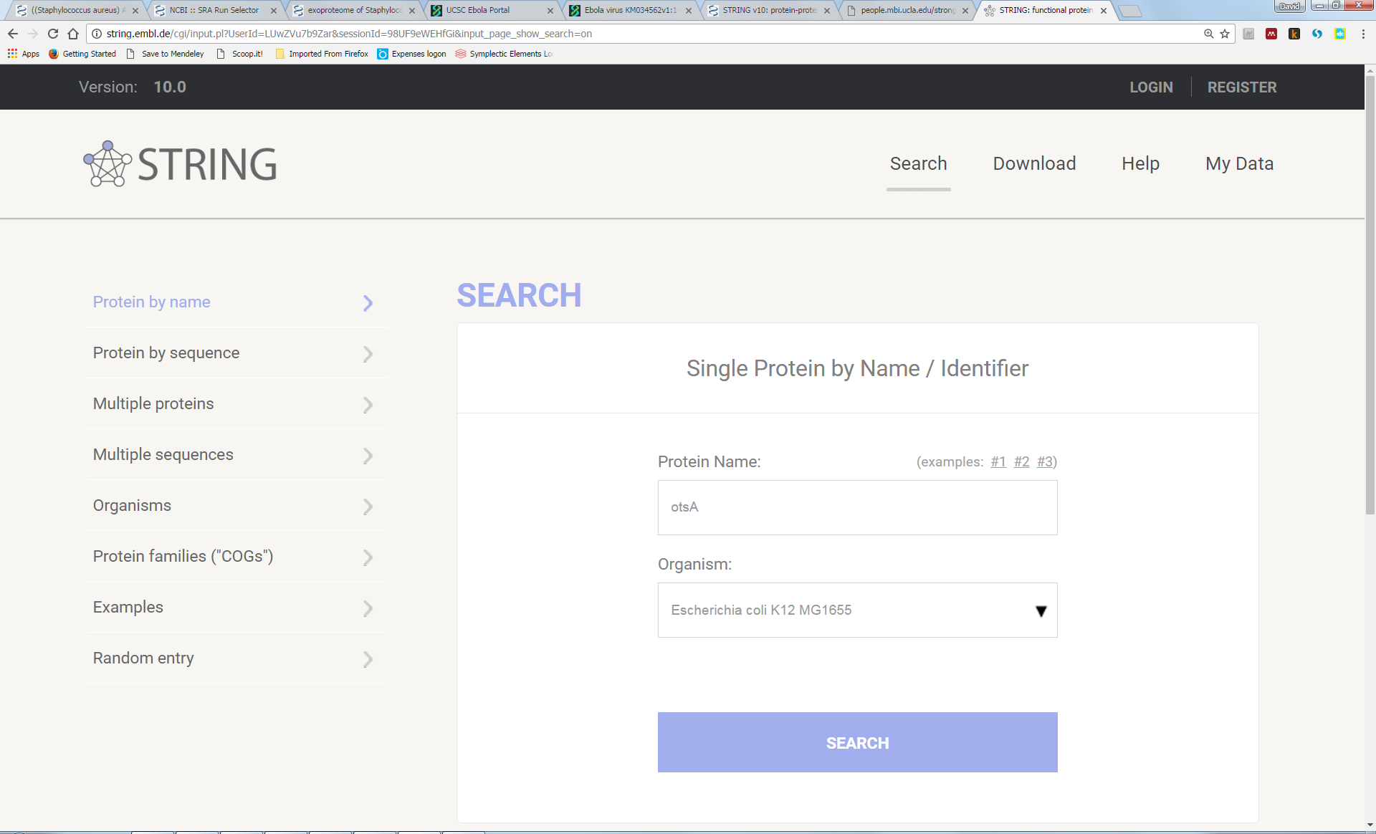Click the zoom magnifier in address bar

1208,34
